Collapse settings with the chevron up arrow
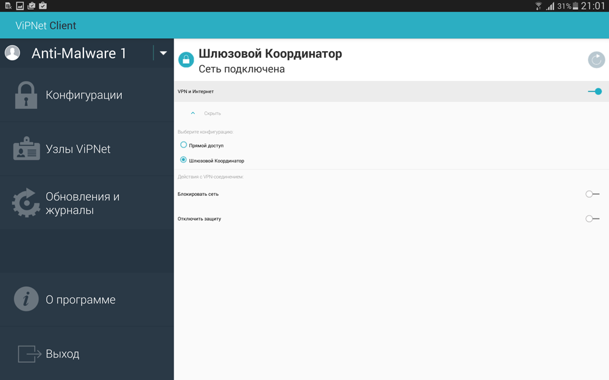The width and height of the screenshot is (609, 380). [192, 113]
